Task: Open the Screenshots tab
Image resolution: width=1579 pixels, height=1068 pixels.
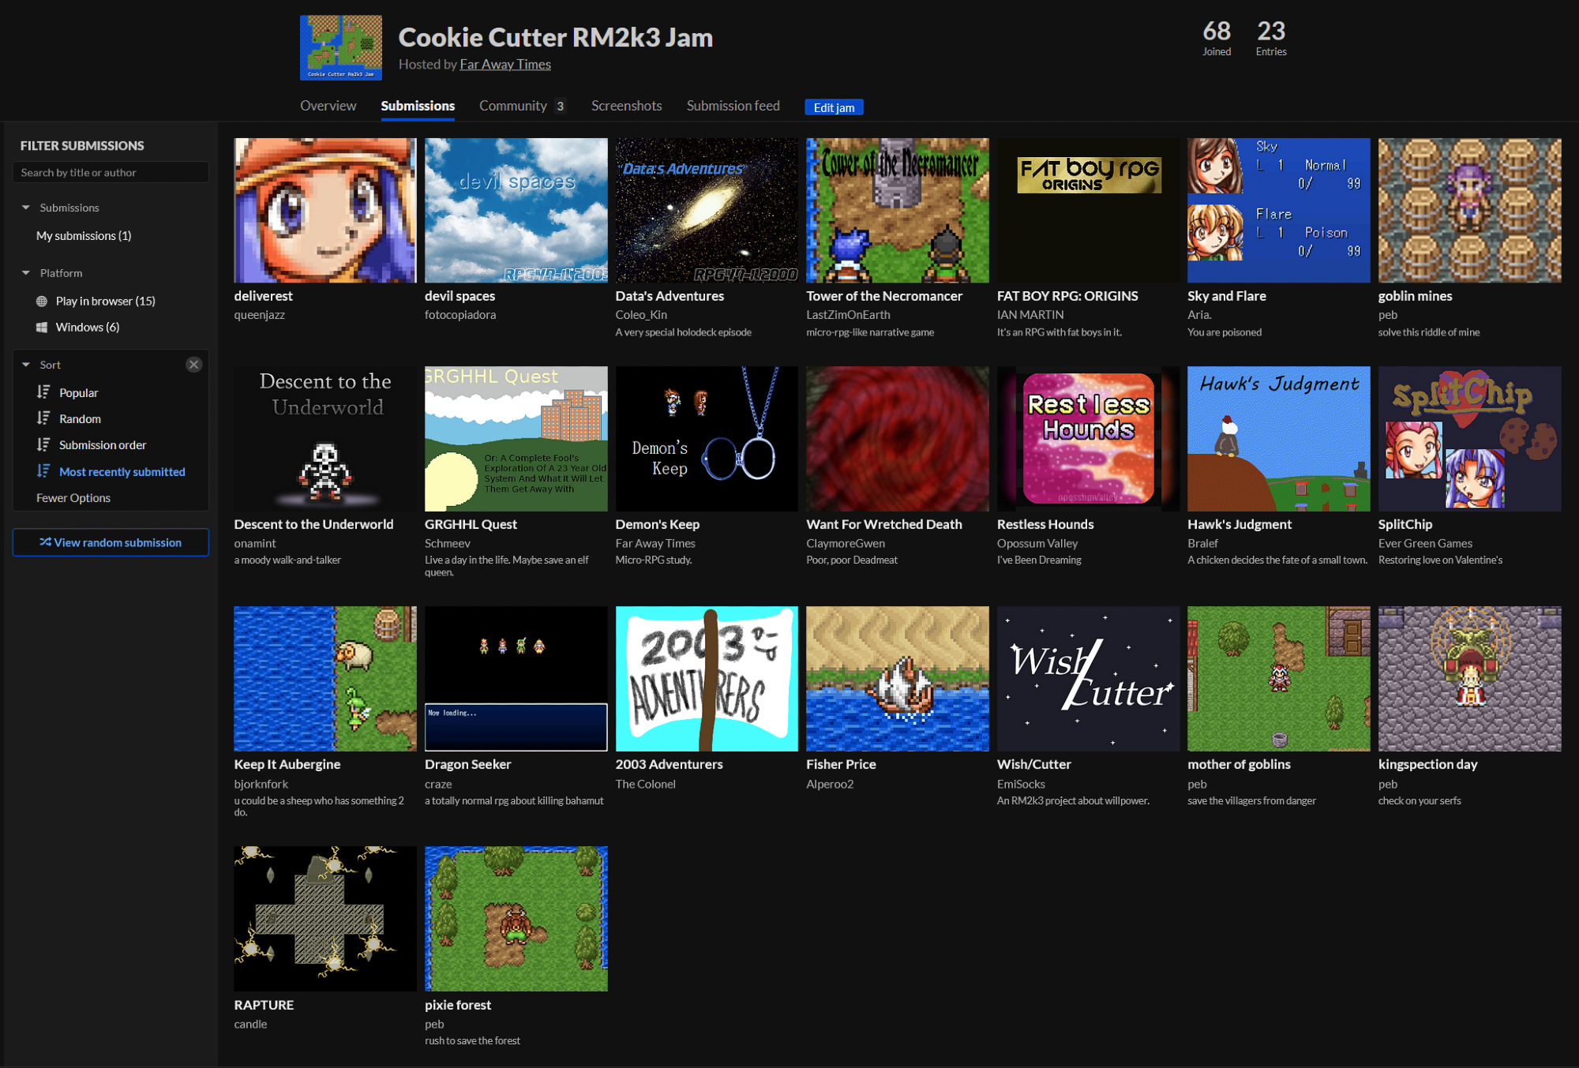Action: pos(626,106)
